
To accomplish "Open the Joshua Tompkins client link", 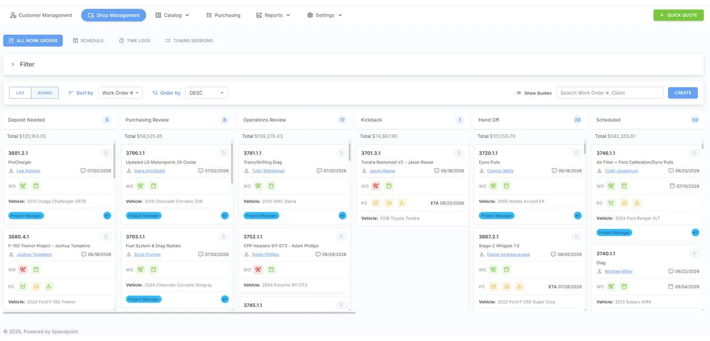I will (x=34, y=254).
